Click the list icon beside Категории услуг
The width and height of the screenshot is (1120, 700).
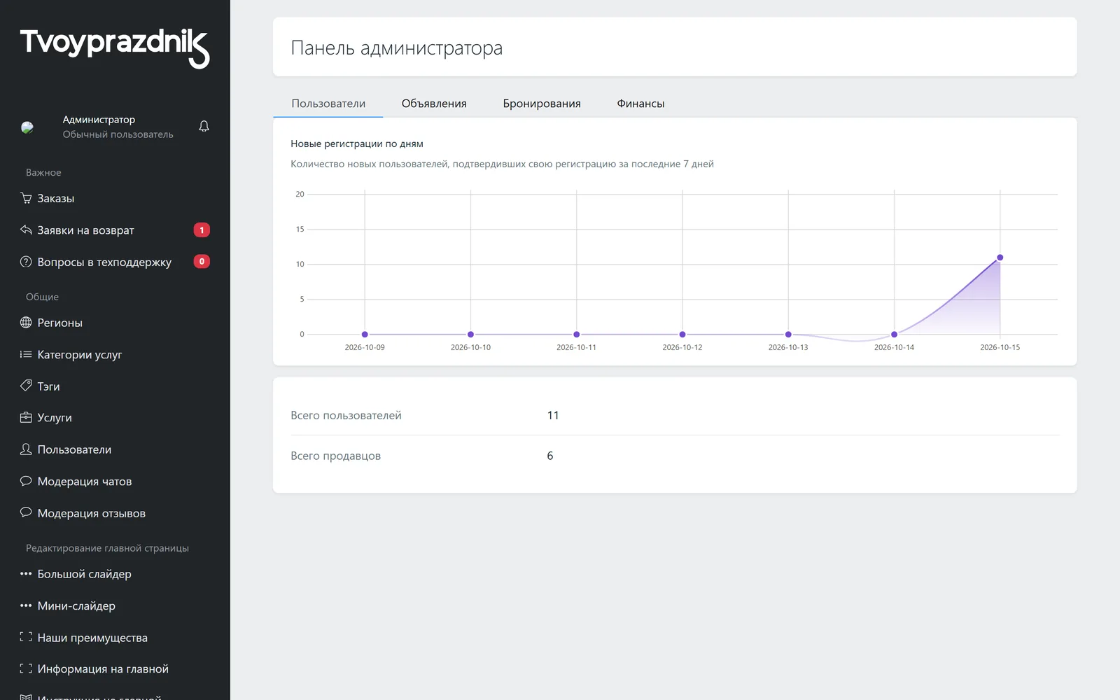[26, 354]
